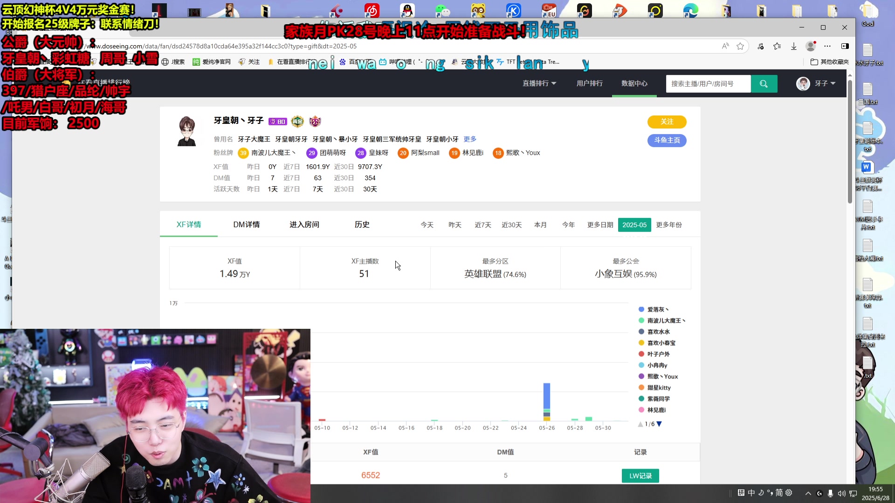Open the 更多年份 year picker
Image resolution: width=895 pixels, height=503 pixels.
coord(669,225)
